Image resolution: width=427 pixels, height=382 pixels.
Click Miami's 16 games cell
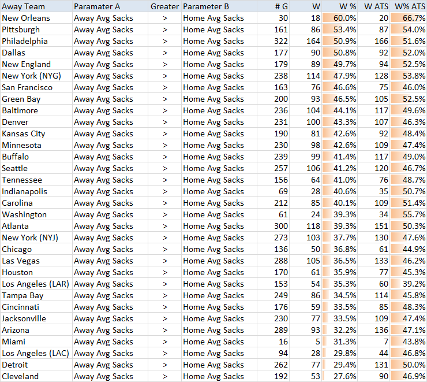coord(273,342)
